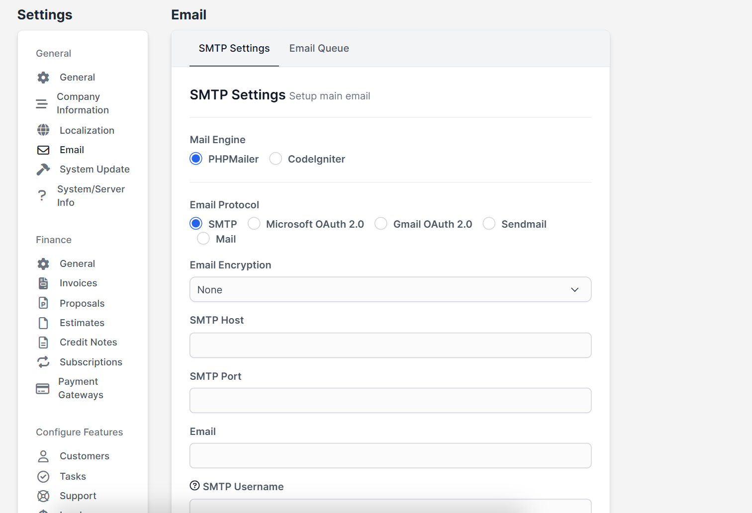Screen dimensions: 752x513
Task: Click the gear icon beside General settings
Action: tap(43, 78)
